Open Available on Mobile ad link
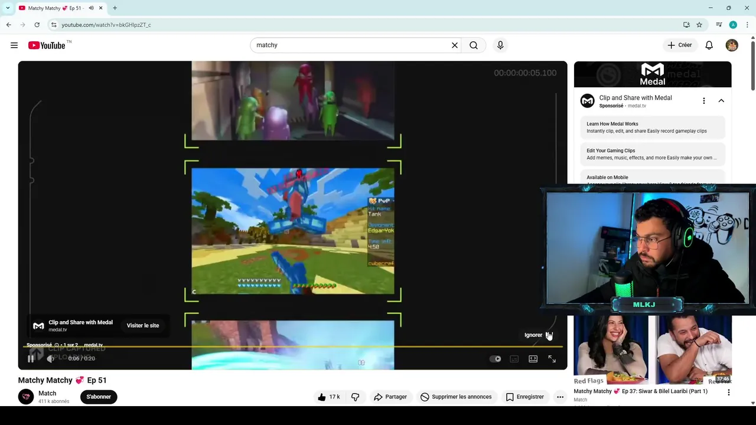756x425 pixels. (653, 178)
